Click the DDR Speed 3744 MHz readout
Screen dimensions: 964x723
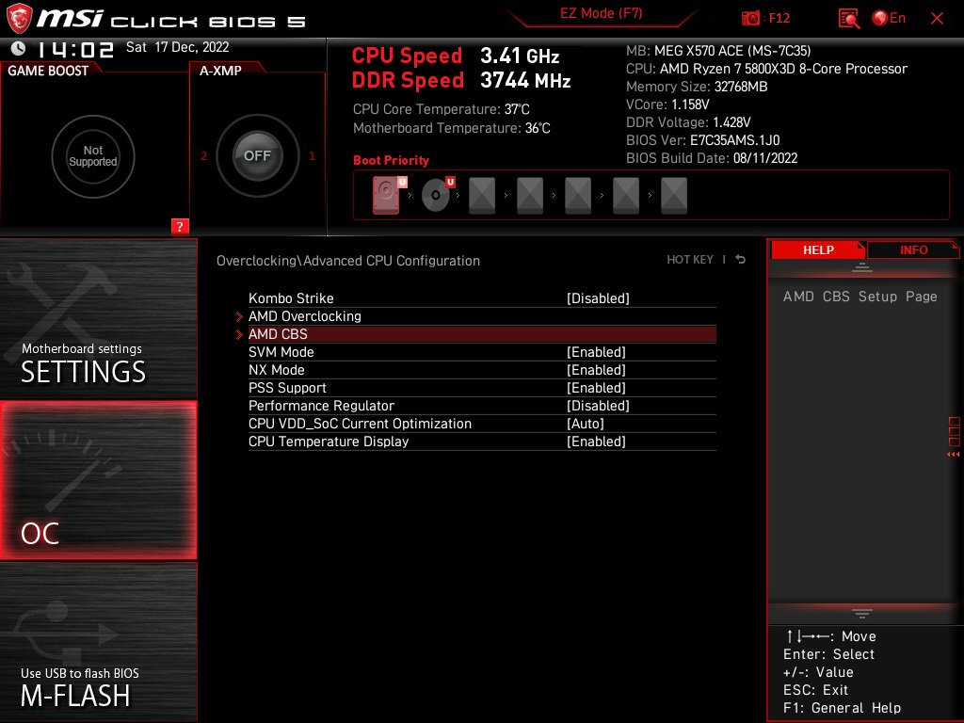(x=461, y=80)
